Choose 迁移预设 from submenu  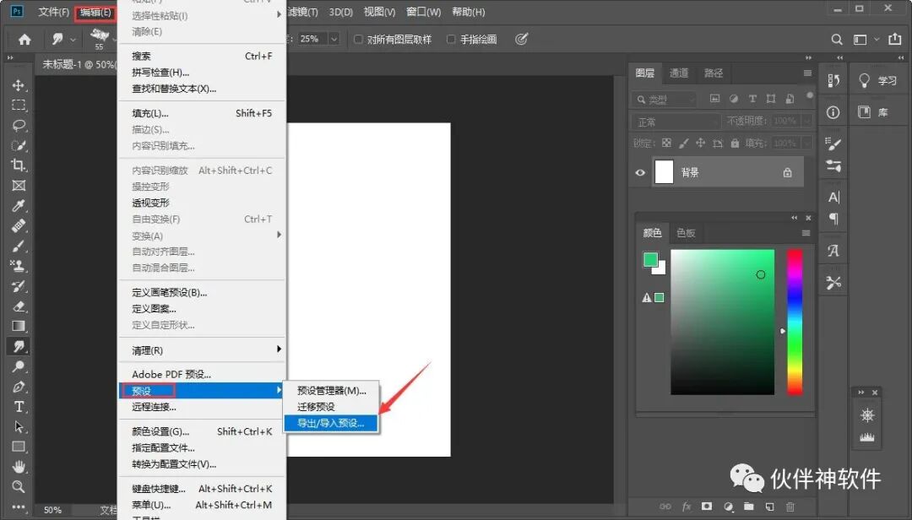[331, 407]
